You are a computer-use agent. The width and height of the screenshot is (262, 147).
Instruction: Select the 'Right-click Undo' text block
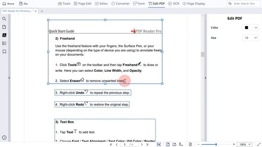(93, 93)
